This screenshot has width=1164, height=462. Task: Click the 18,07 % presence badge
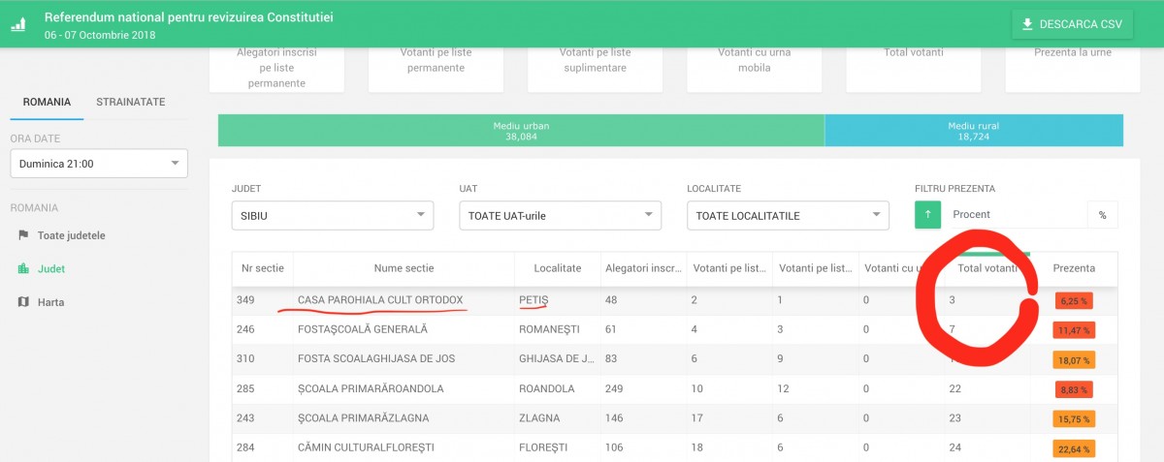click(x=1074, y=360)
